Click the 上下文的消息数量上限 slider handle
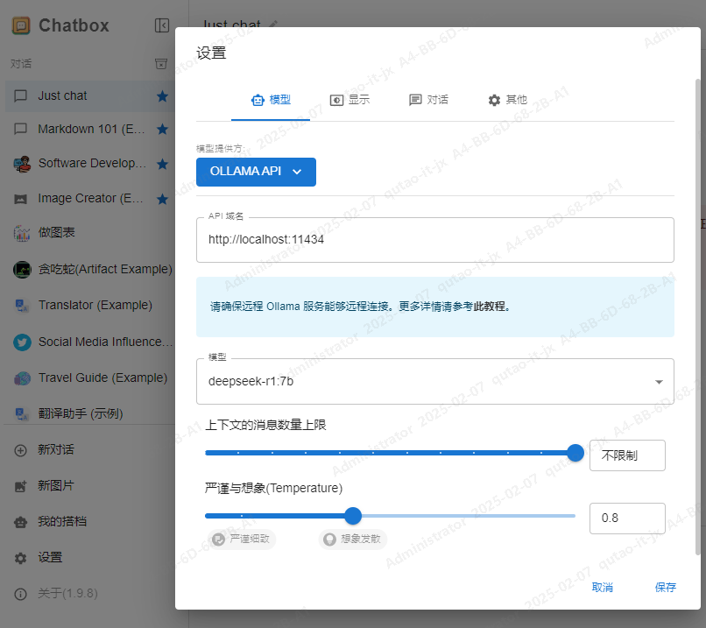This screenshot has width=706, height=628. pos(575,453)
